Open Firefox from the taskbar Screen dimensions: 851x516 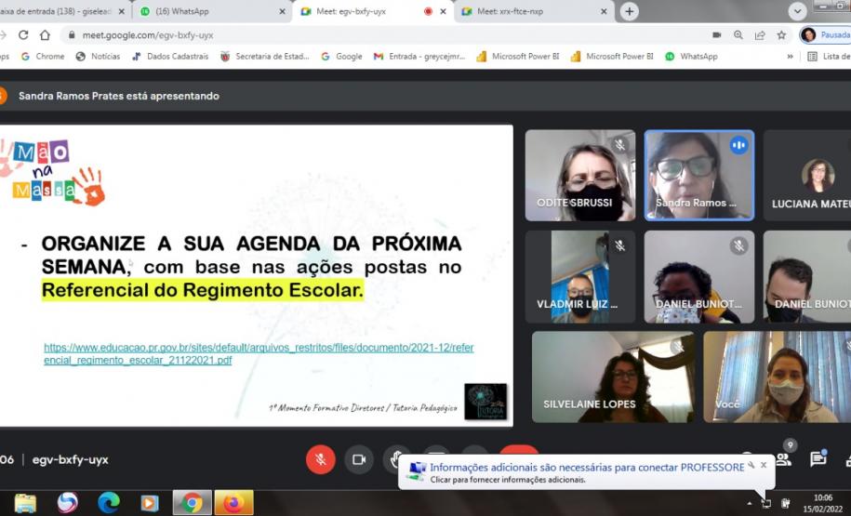click(233, 503)
